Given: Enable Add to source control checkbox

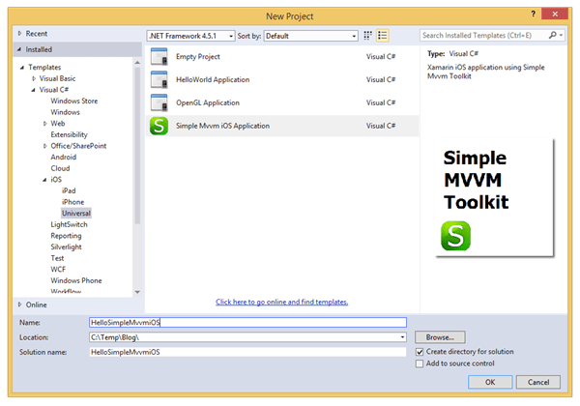Looking at the screenshot, I should click(420, 363).
